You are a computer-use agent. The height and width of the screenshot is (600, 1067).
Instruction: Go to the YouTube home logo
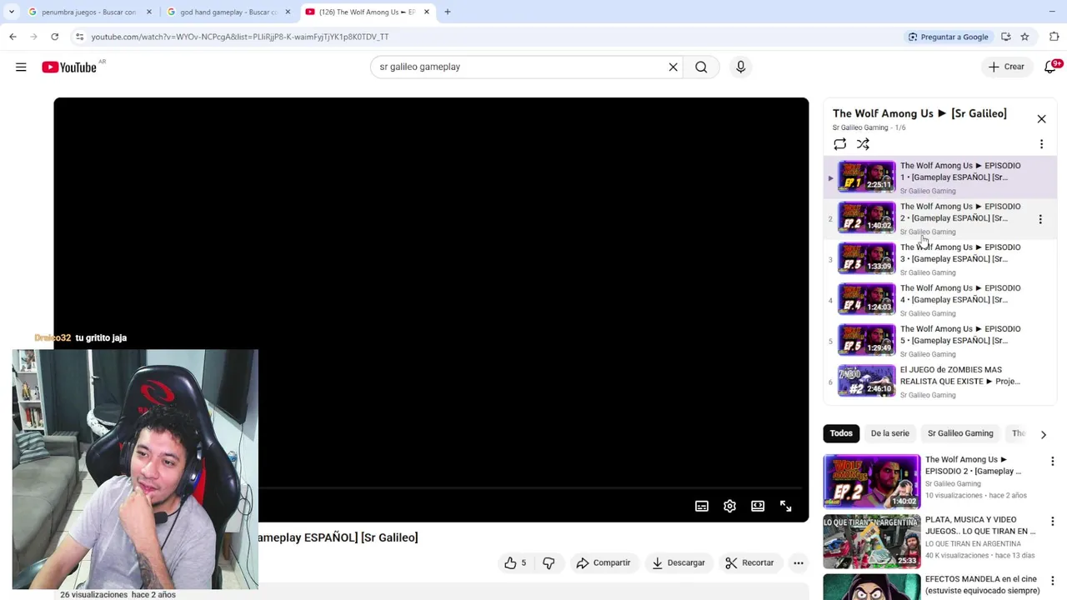(69, 67)
